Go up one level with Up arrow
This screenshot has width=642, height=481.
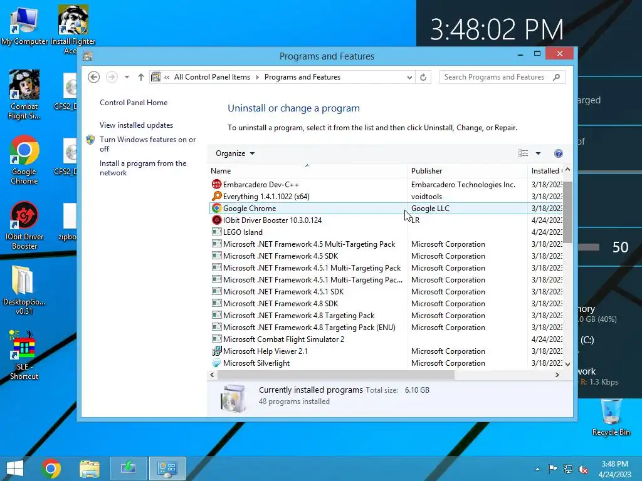(x=141, y=77)
